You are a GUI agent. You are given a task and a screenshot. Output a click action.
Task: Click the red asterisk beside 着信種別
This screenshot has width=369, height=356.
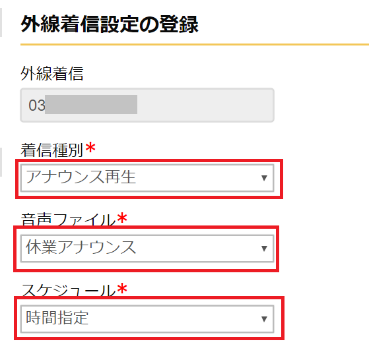(x=90, y=148)
